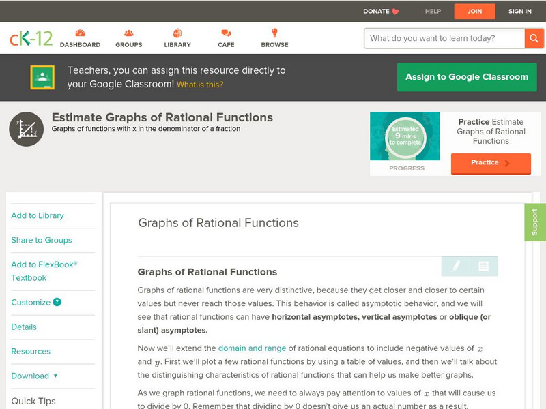
Task: Open the Library icon
Action: point(177,33)
